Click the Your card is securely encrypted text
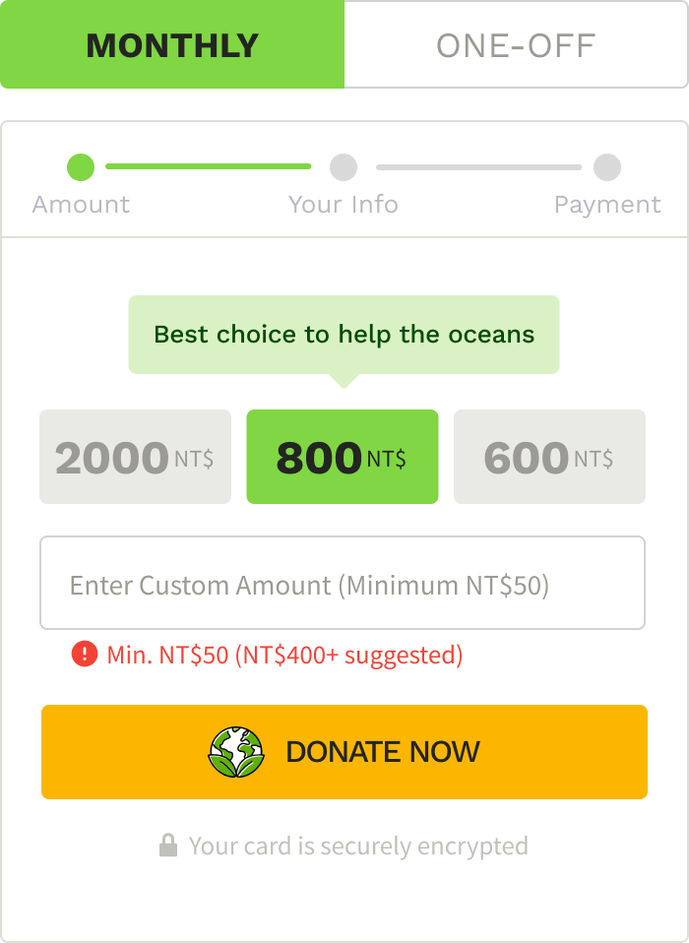 click(x=359, y=845)
